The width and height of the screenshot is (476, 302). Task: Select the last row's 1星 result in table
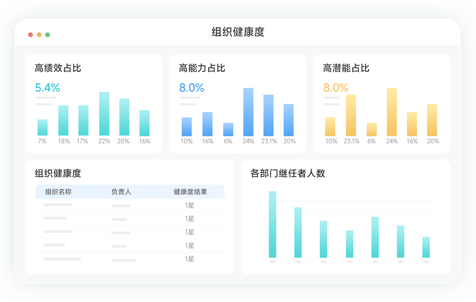point(189,259)
